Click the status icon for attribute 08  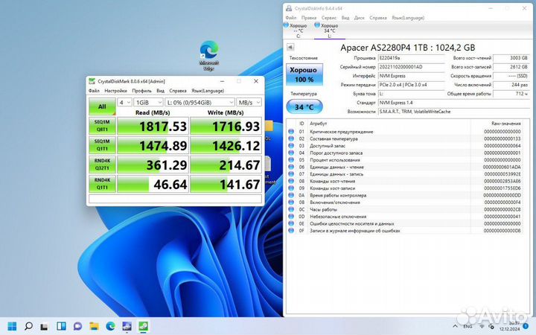click(291, 181)
